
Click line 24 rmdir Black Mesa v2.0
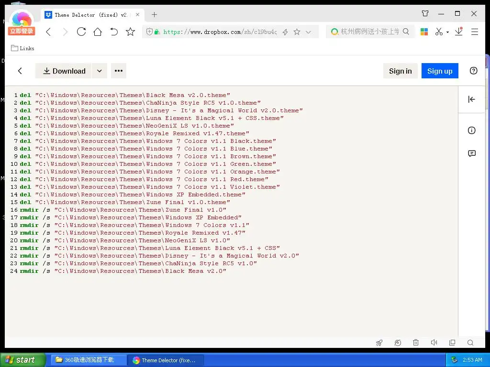(123, 271)
